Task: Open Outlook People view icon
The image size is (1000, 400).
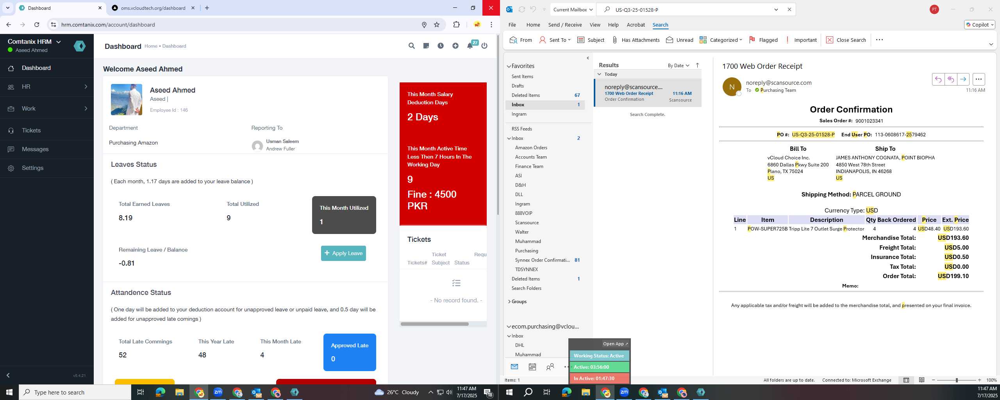Action: [x=550, y=367]
